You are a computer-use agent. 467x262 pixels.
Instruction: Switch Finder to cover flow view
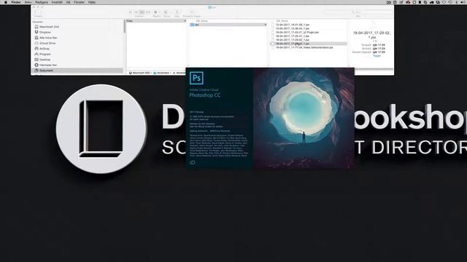pyautogui.click(x=147, y=12)
